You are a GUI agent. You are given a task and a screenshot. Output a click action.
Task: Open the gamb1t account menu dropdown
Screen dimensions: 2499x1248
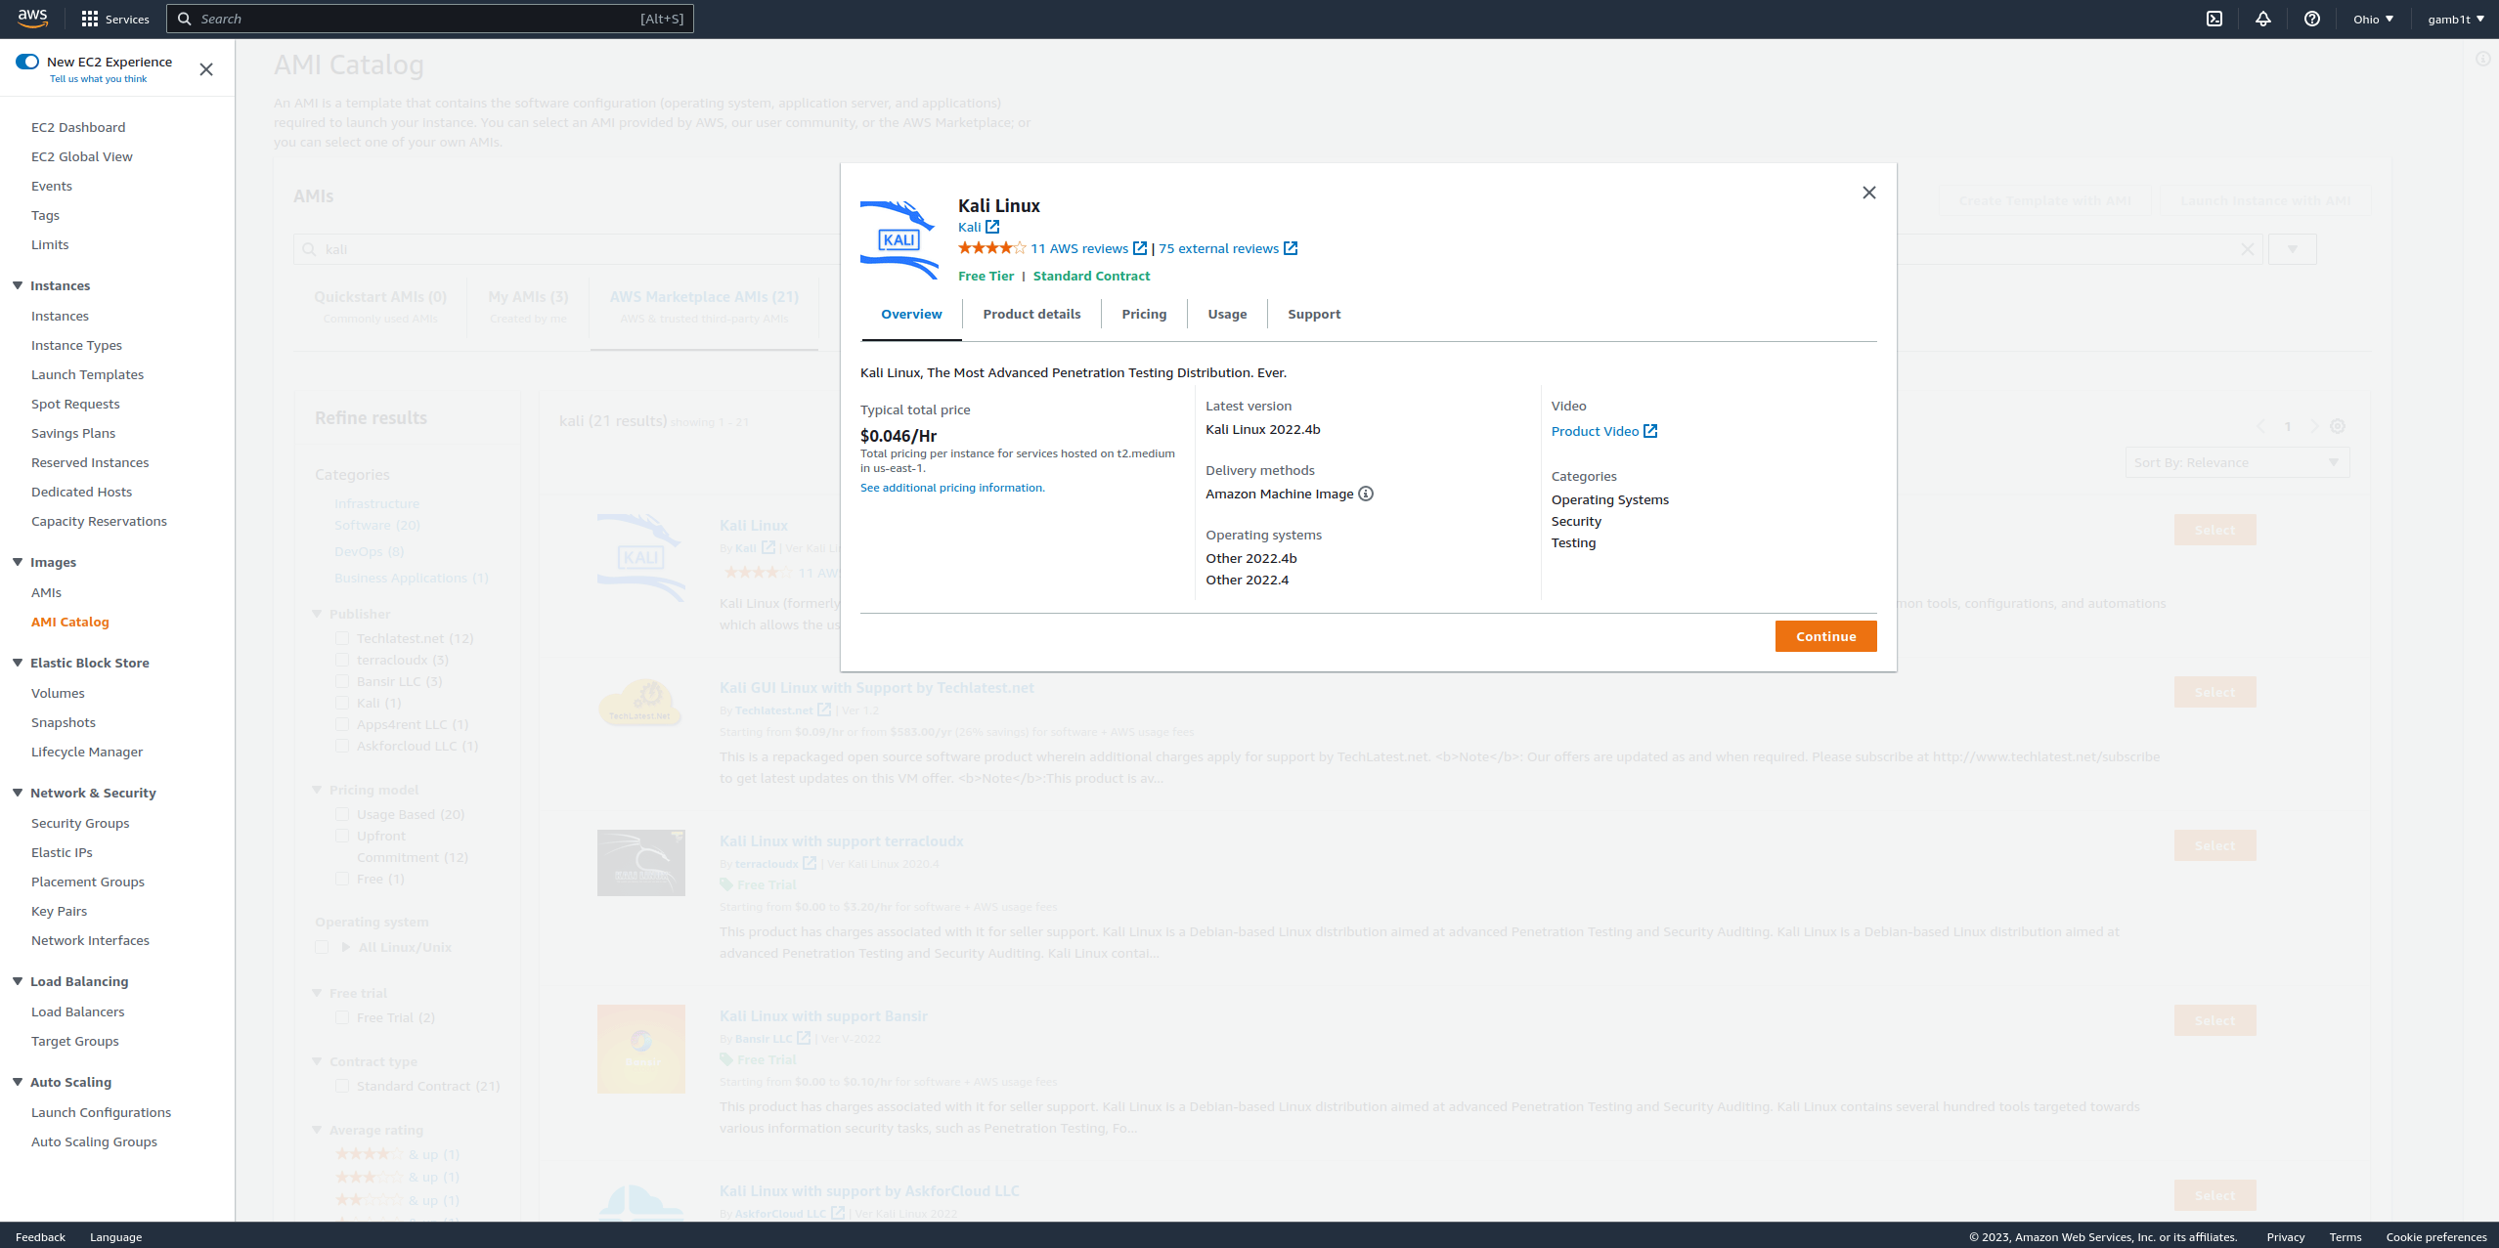tap(2455, 19)
